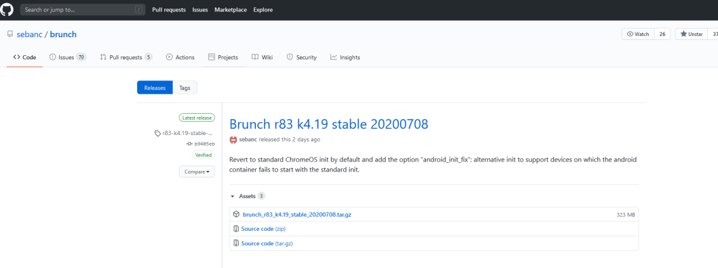Open the Actions tab
The image size is (718, 268).
(x=180, y=57)
